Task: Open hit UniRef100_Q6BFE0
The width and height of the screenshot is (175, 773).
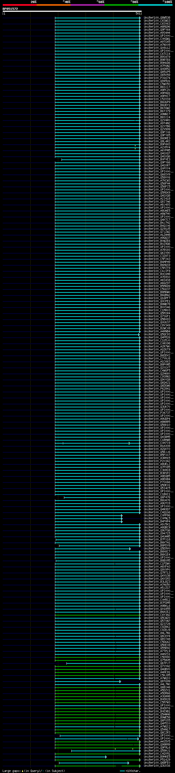Action: point(157,763)
